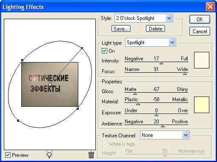
Task: Open the Texture Channel dropdown
Action: click(186, 135)
